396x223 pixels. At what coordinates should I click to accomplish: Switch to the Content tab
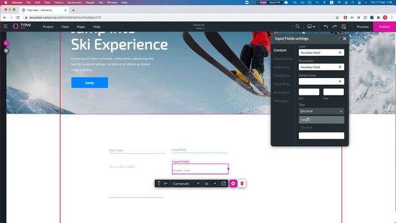coord(280,50)
